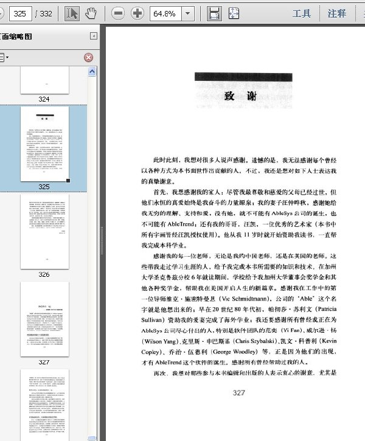
Task: Close the thumbnails panel with red X
Action: pyautogui.click(x=88, y=57)
